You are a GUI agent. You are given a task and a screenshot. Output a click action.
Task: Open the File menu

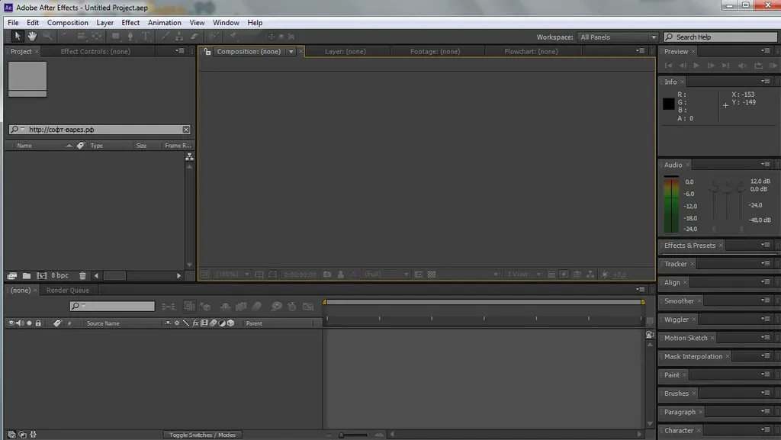(x=13, y=22)
